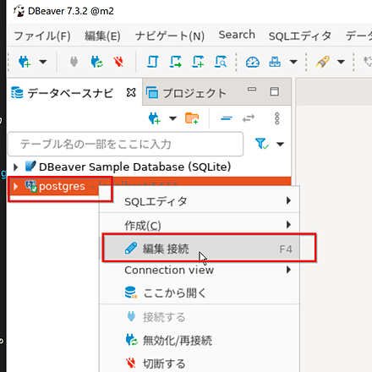372x372 pixels.
Task: Open the ファイル(F) menu
Action: (42, 36)
